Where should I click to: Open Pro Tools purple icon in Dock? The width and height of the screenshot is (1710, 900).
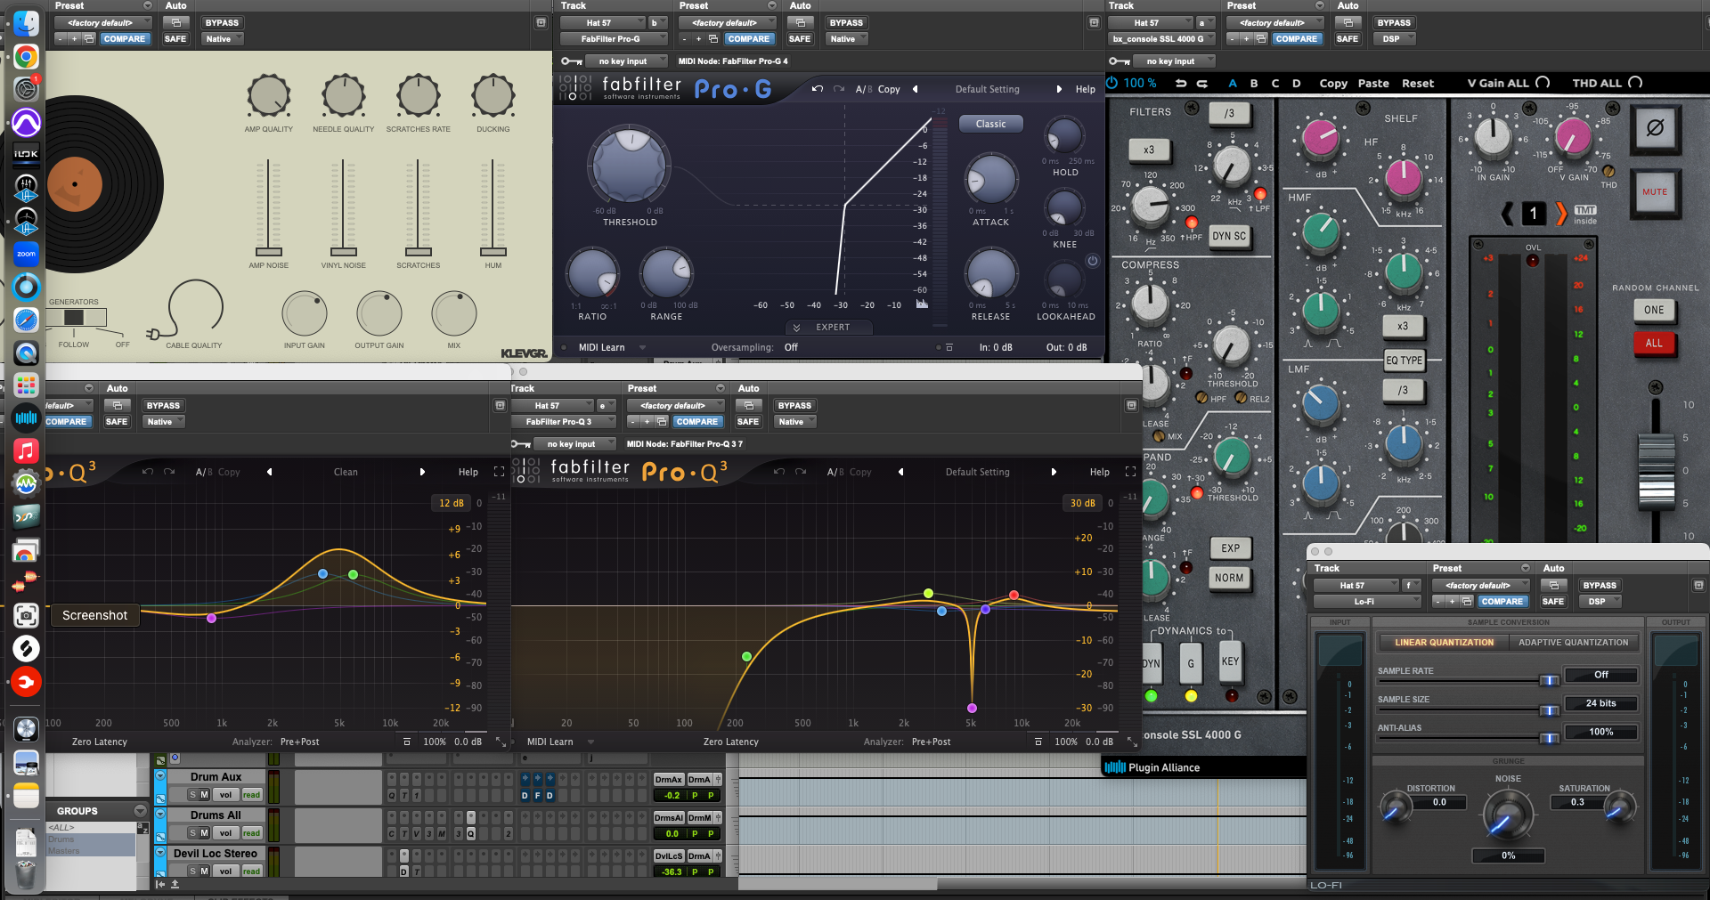[x=26, y=122]
